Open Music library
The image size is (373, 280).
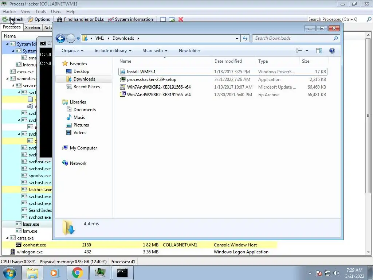pos(79,117)
